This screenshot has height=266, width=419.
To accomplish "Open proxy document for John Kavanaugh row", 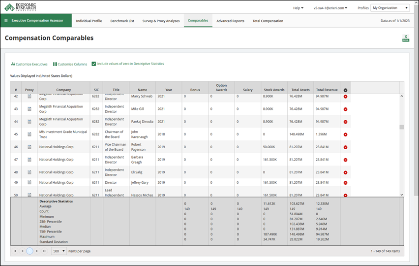I will coord(30,134).
